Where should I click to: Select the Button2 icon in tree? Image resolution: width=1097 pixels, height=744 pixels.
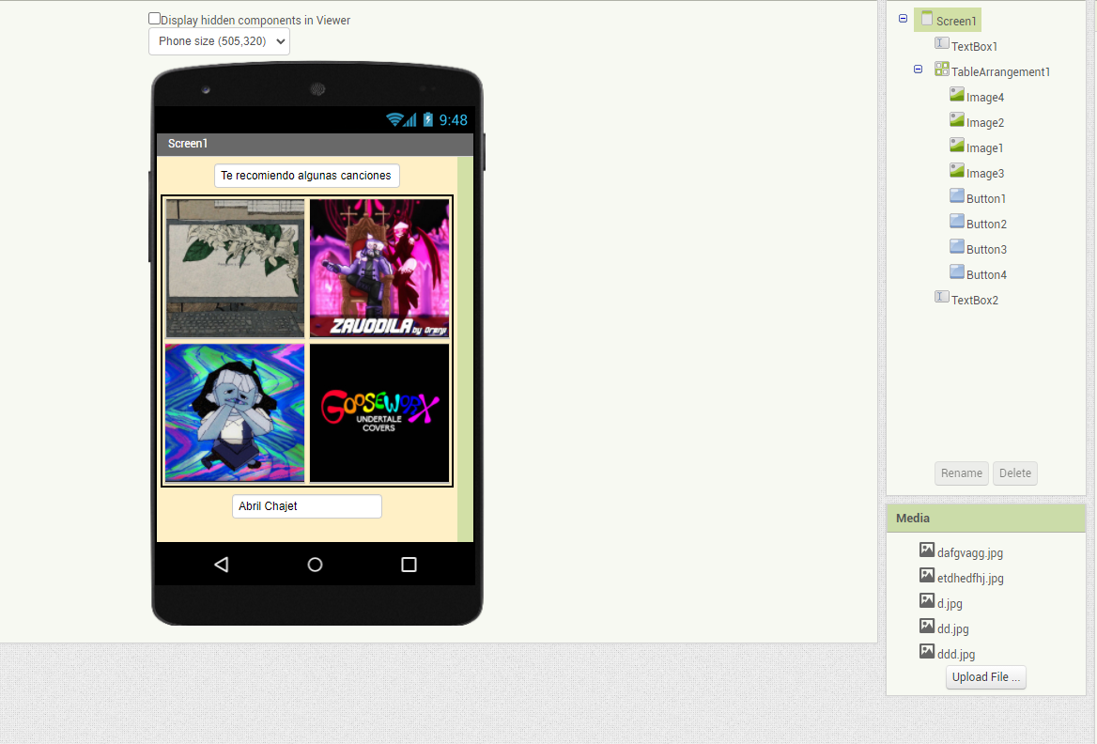click(x=956, y=221)
